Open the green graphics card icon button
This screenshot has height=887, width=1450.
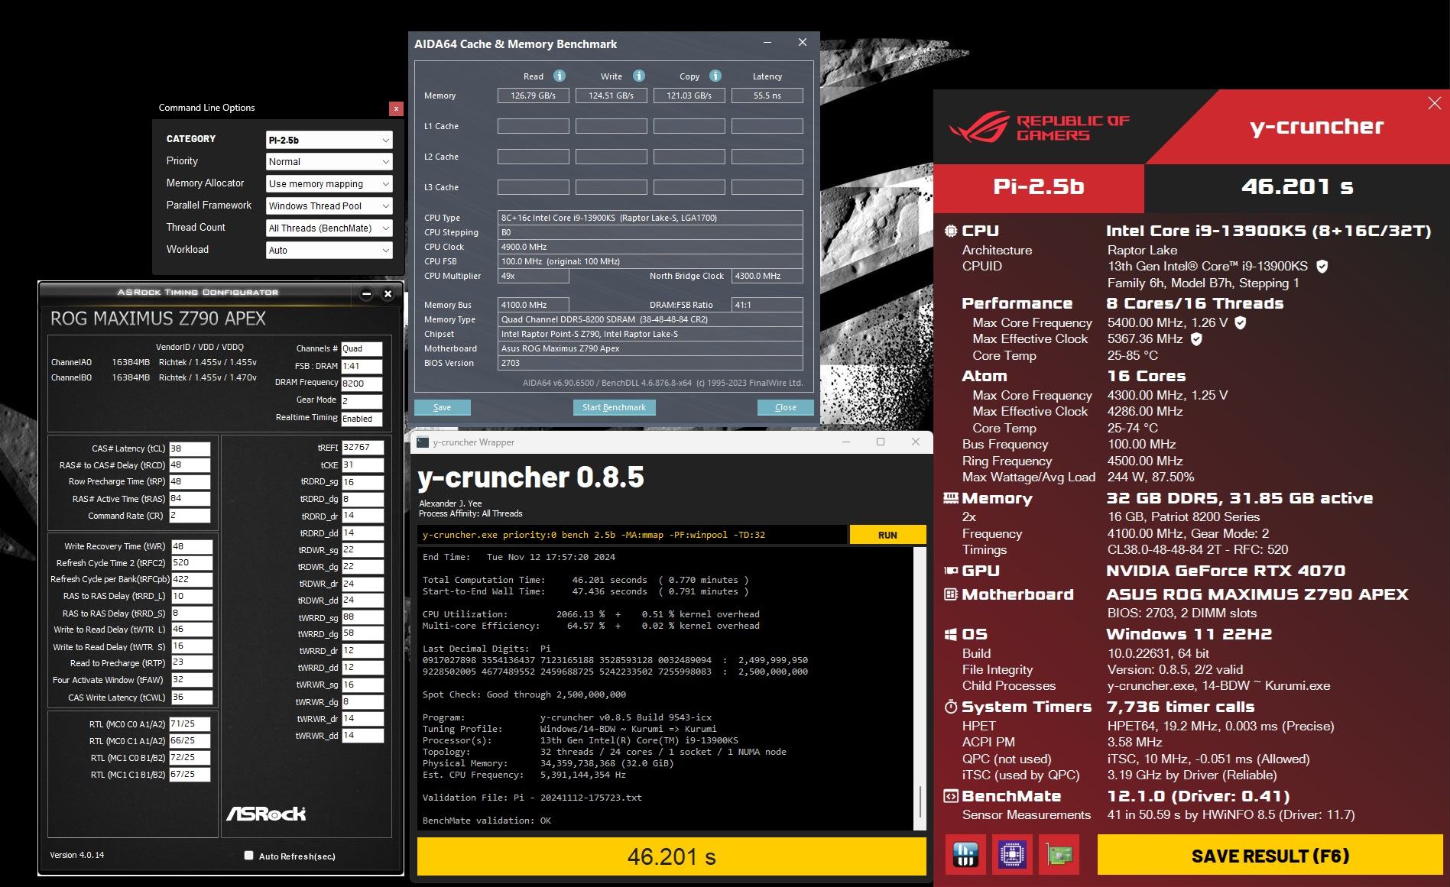coord(1059,854)
